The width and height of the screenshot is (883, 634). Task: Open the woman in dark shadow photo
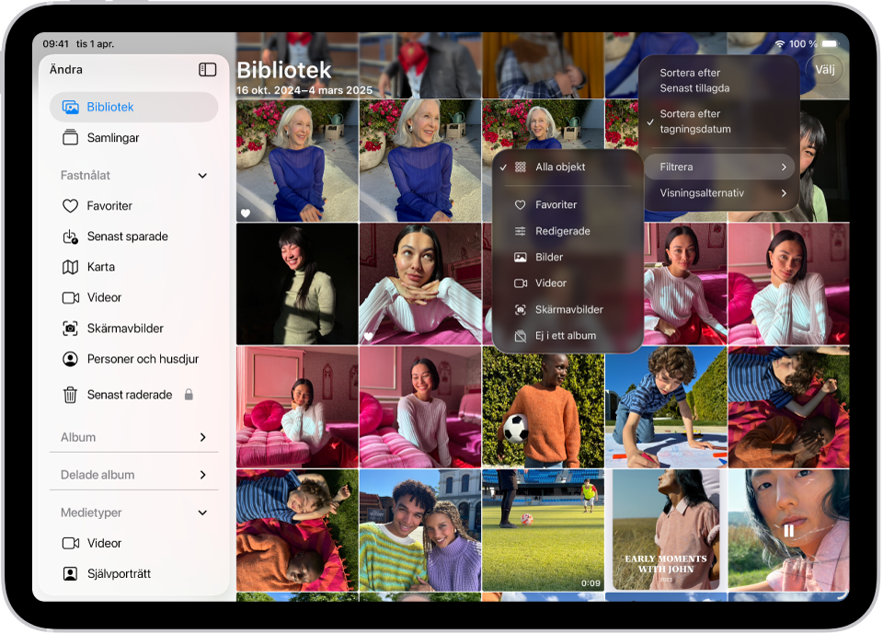point(297,283)
